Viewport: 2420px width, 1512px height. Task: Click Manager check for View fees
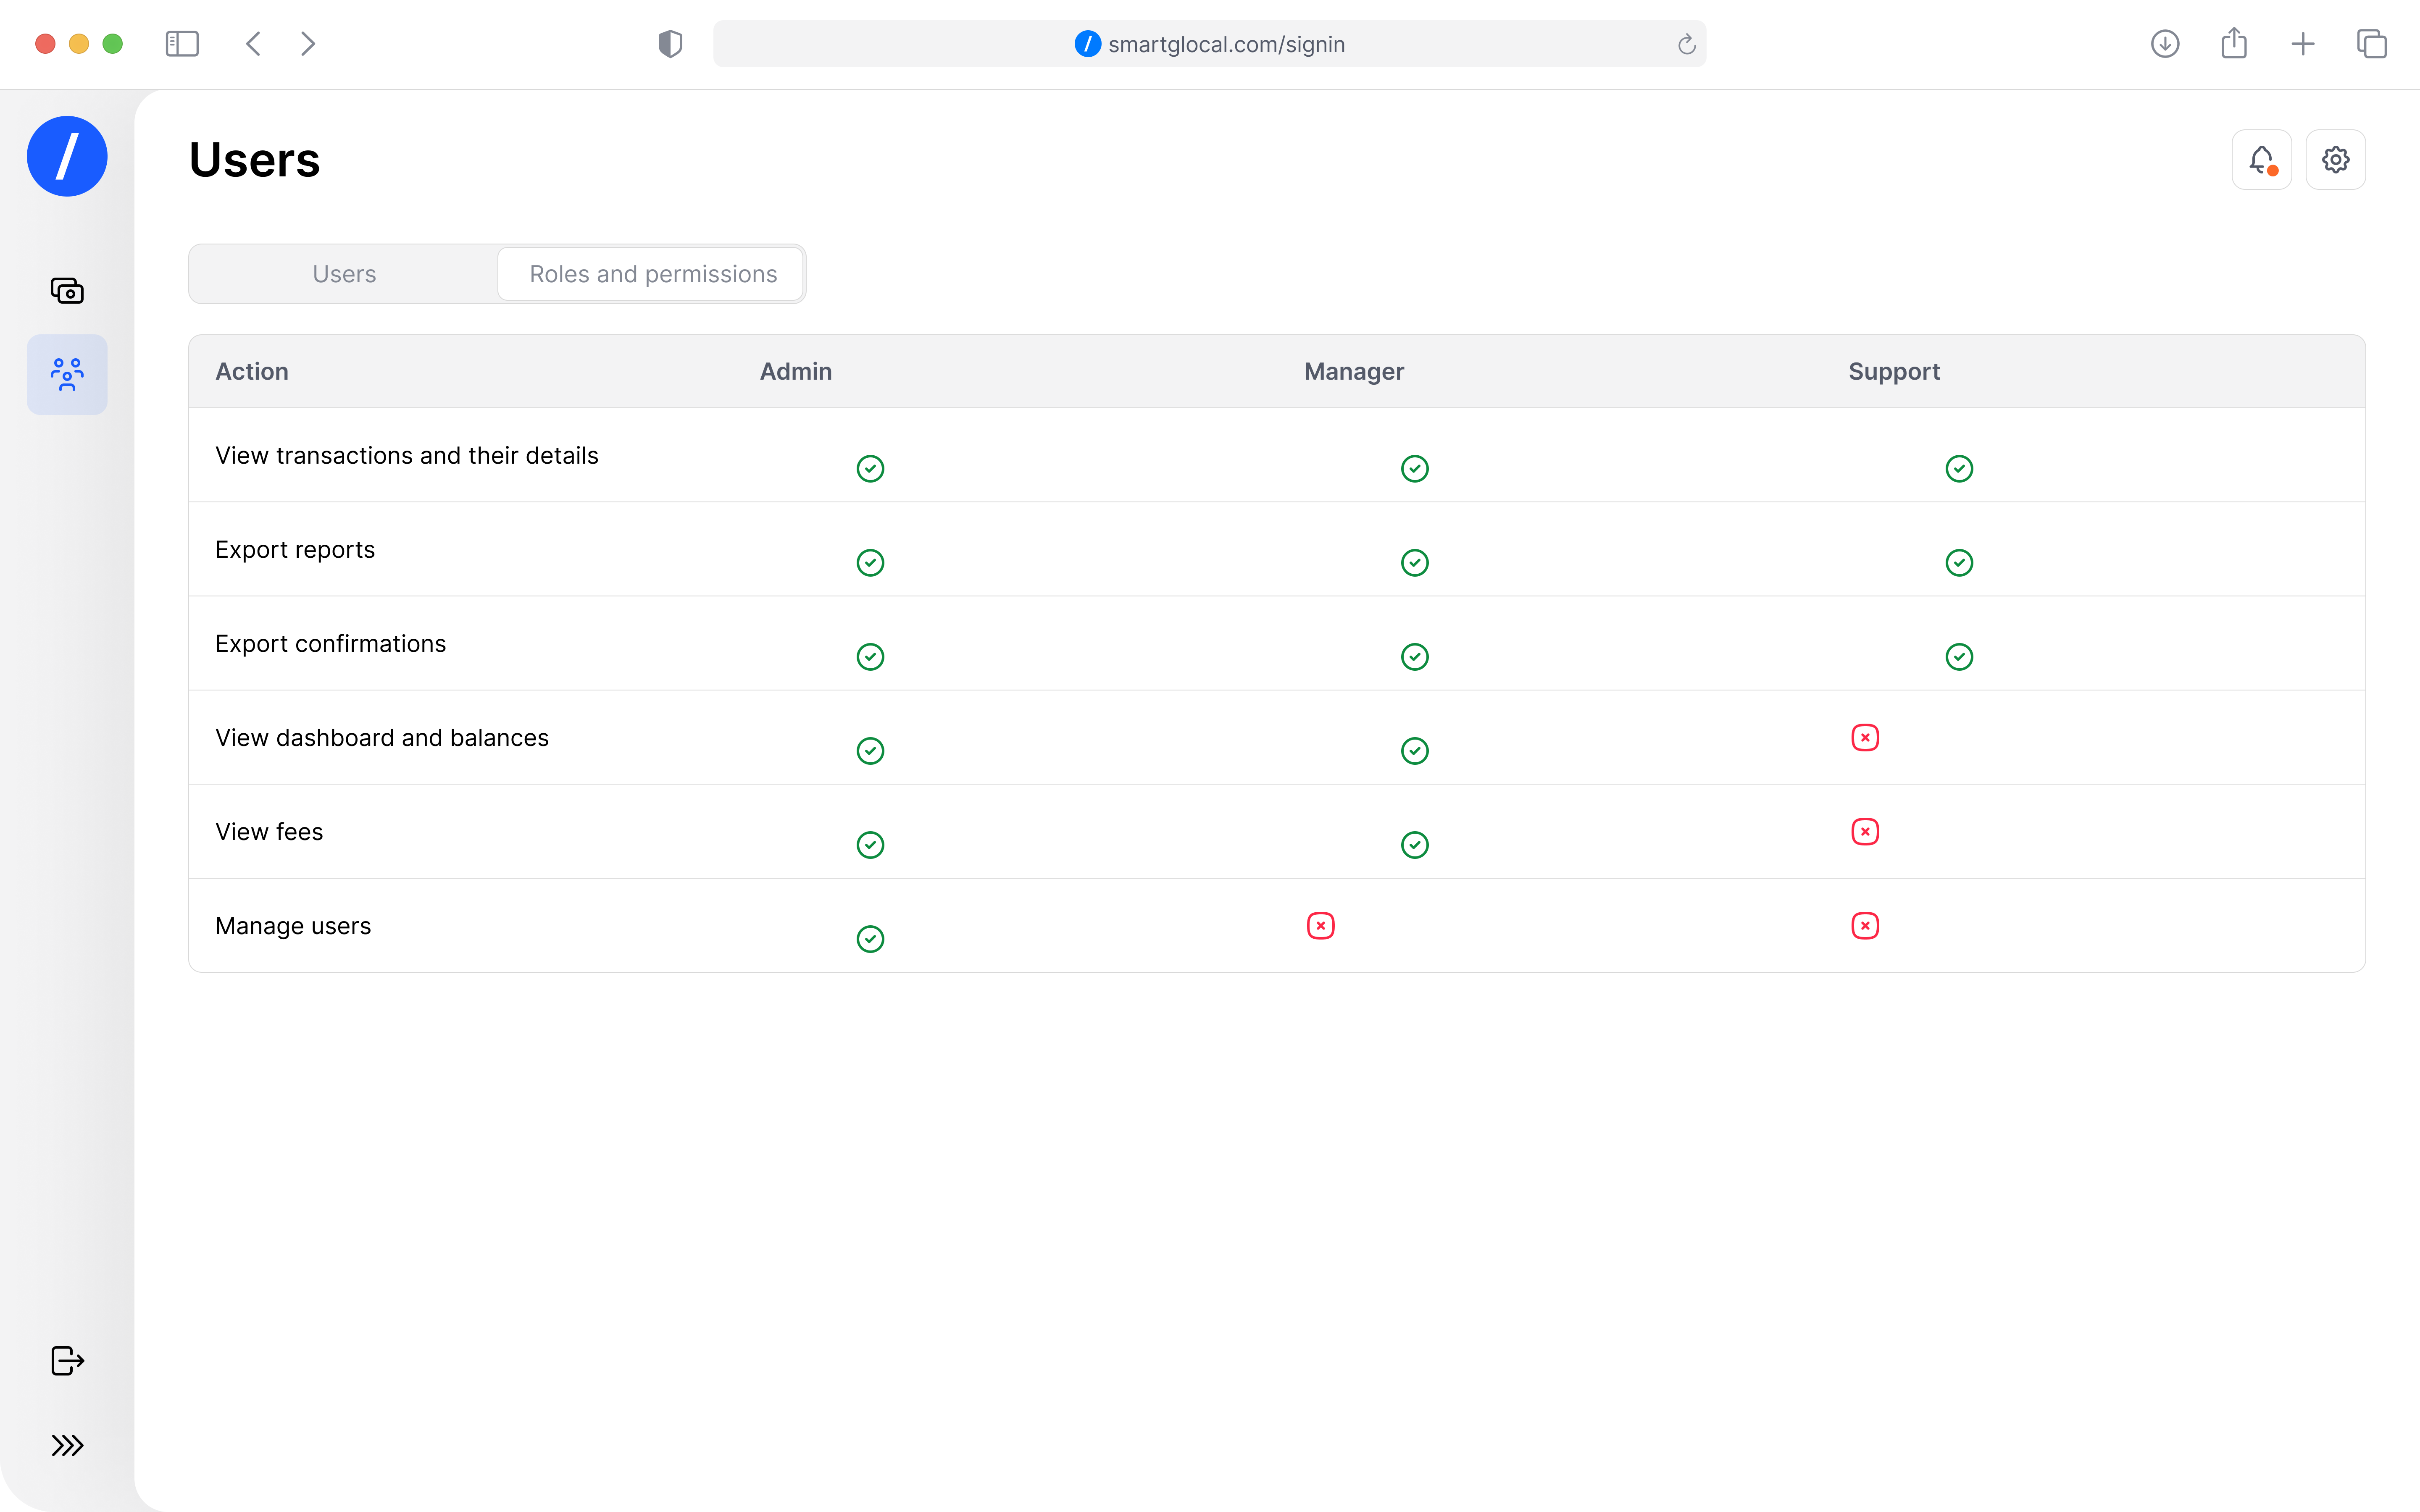point(1415,845)
